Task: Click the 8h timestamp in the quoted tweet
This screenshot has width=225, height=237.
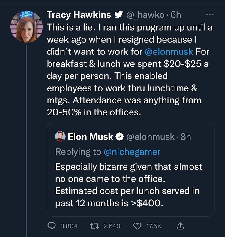Action: pyautogui.click(x=186, y=137)
